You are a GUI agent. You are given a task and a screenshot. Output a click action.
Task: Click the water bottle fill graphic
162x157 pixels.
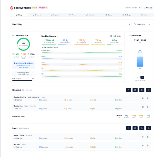point(140,61)
